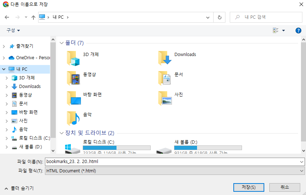Viewport: 306px width, 195px height.
Task: Click the 취소 button
Action: click(284, 187)
